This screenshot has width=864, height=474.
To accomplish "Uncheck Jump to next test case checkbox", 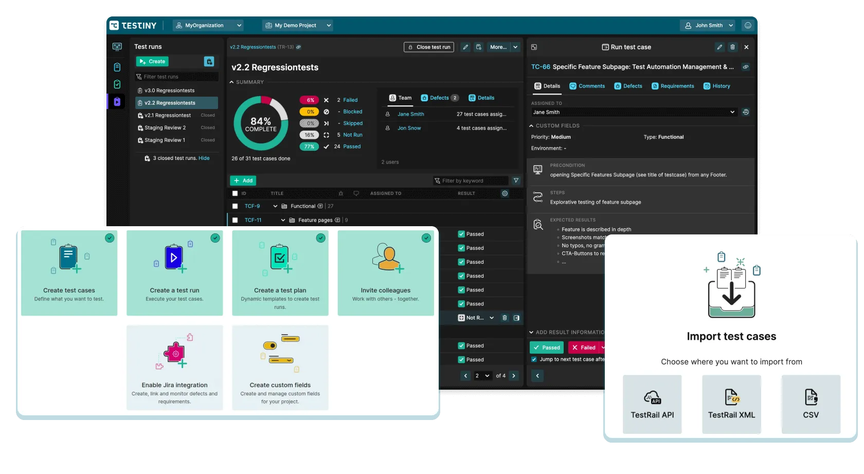I will point(534,359).
